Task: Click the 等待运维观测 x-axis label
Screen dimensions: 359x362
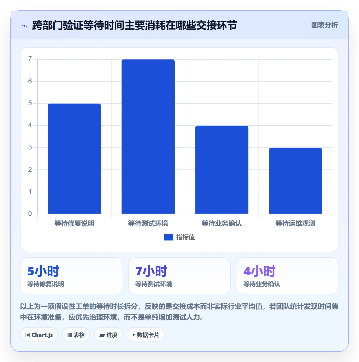Action: click(295, 224)
